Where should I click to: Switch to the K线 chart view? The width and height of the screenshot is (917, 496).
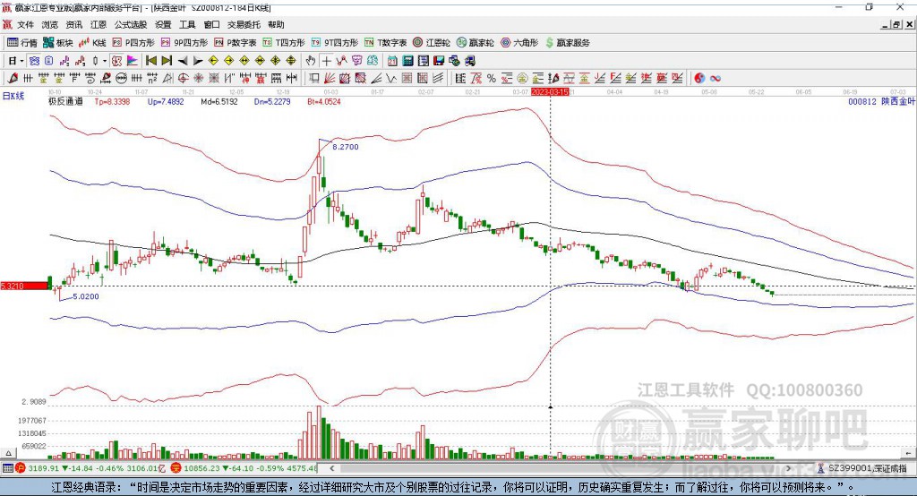(x=92, y=43)
